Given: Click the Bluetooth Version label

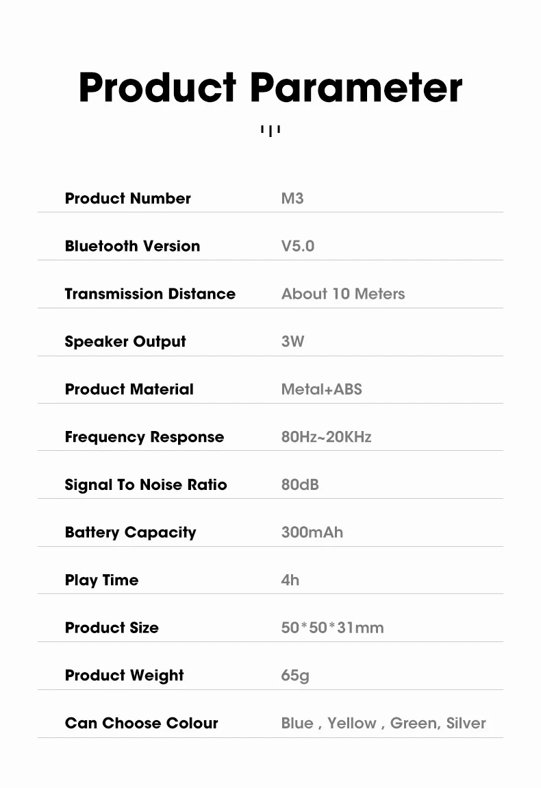Looking at the screenshot, I should tap(132, 246).
